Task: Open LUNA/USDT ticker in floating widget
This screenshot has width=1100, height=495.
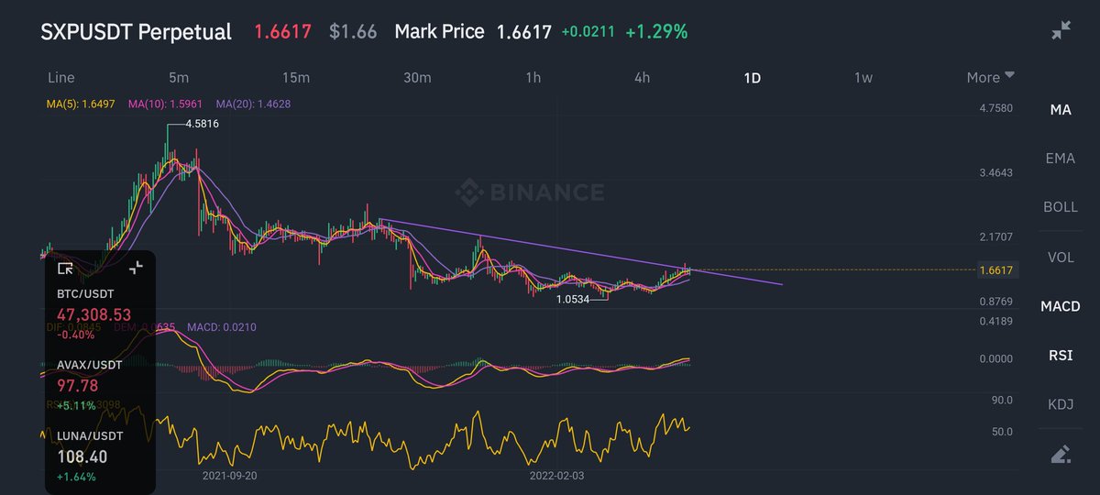Action: [88, 436]
